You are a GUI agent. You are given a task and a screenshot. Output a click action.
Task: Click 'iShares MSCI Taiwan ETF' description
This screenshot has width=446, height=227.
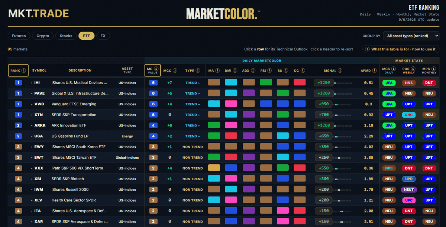click(74, 158)
